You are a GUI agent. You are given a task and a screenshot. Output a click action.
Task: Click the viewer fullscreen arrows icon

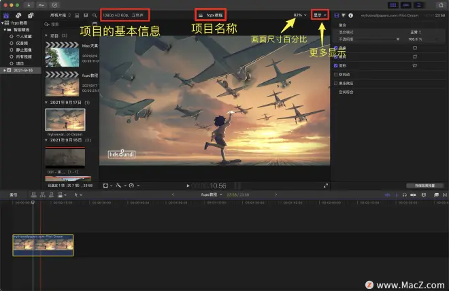point(326,186)
